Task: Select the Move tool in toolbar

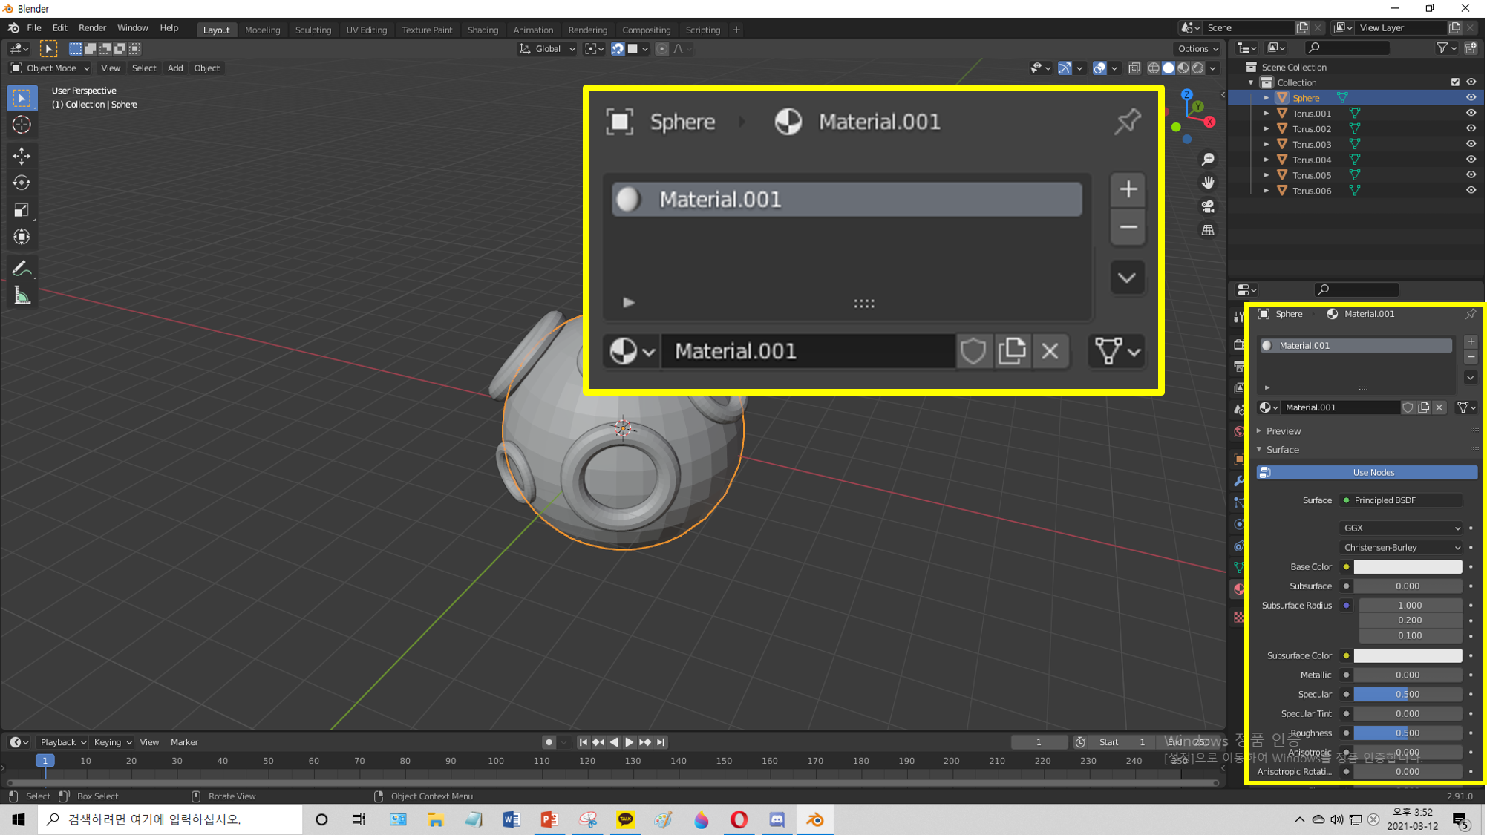Action: point(22,155)
